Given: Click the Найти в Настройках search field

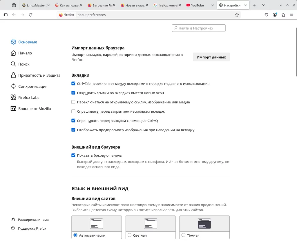Looking at the screenshot, I should pos(199,28).
